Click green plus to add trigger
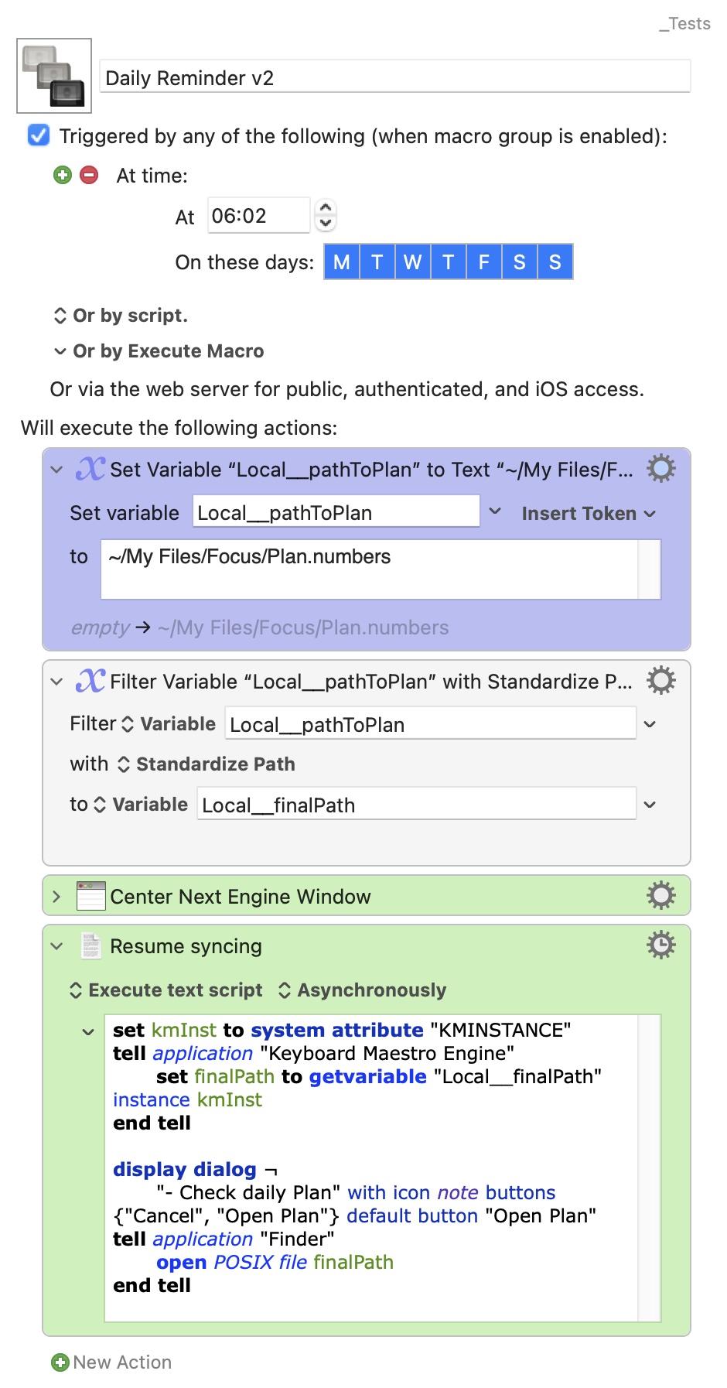The image size is (727, 1388). (63, 176)
